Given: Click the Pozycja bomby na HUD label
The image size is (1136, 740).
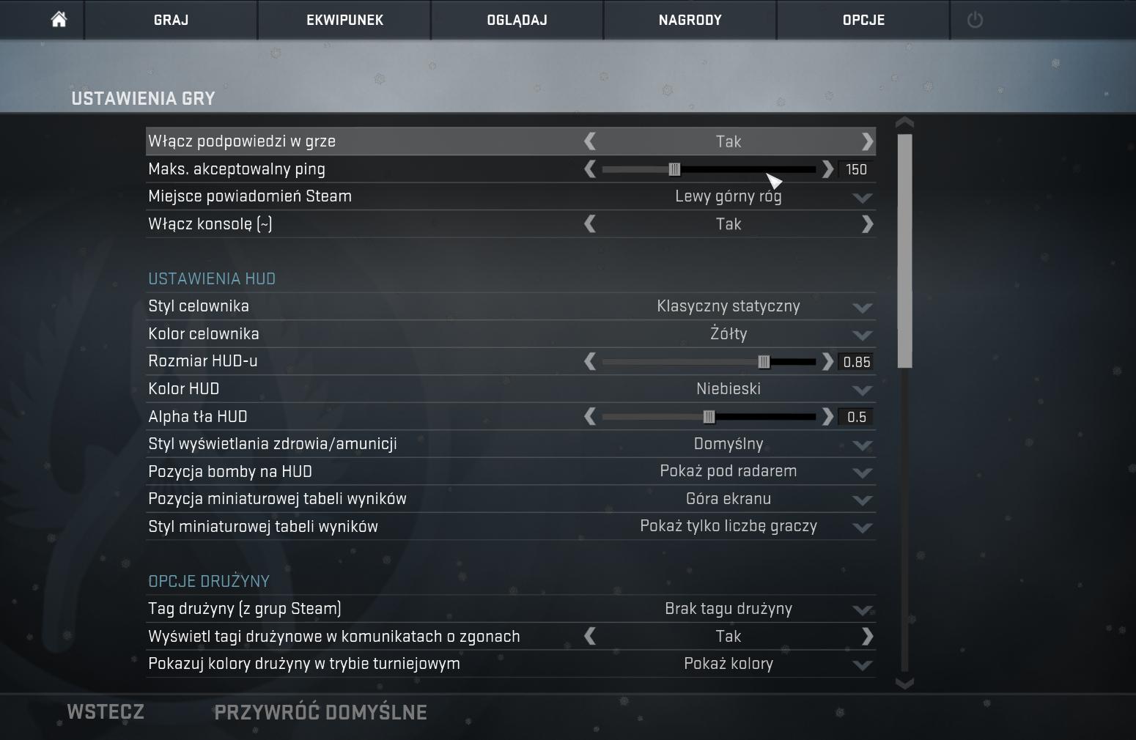Looking at the screenshot, I should (230, 472).
